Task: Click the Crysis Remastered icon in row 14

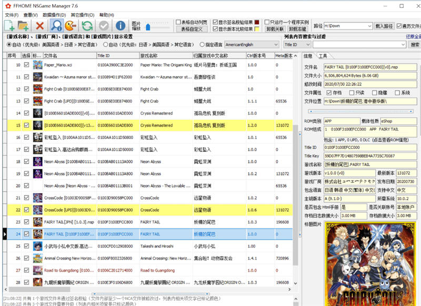Action: (37, 113)
